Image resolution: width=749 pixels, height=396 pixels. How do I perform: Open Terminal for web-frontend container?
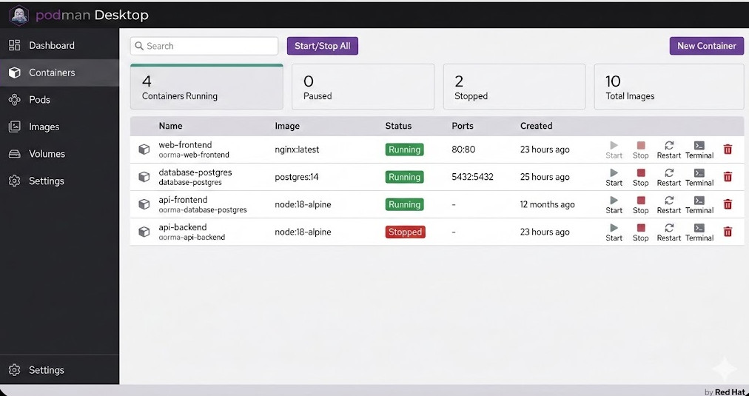pyautogui.click(x=699, y=150)
